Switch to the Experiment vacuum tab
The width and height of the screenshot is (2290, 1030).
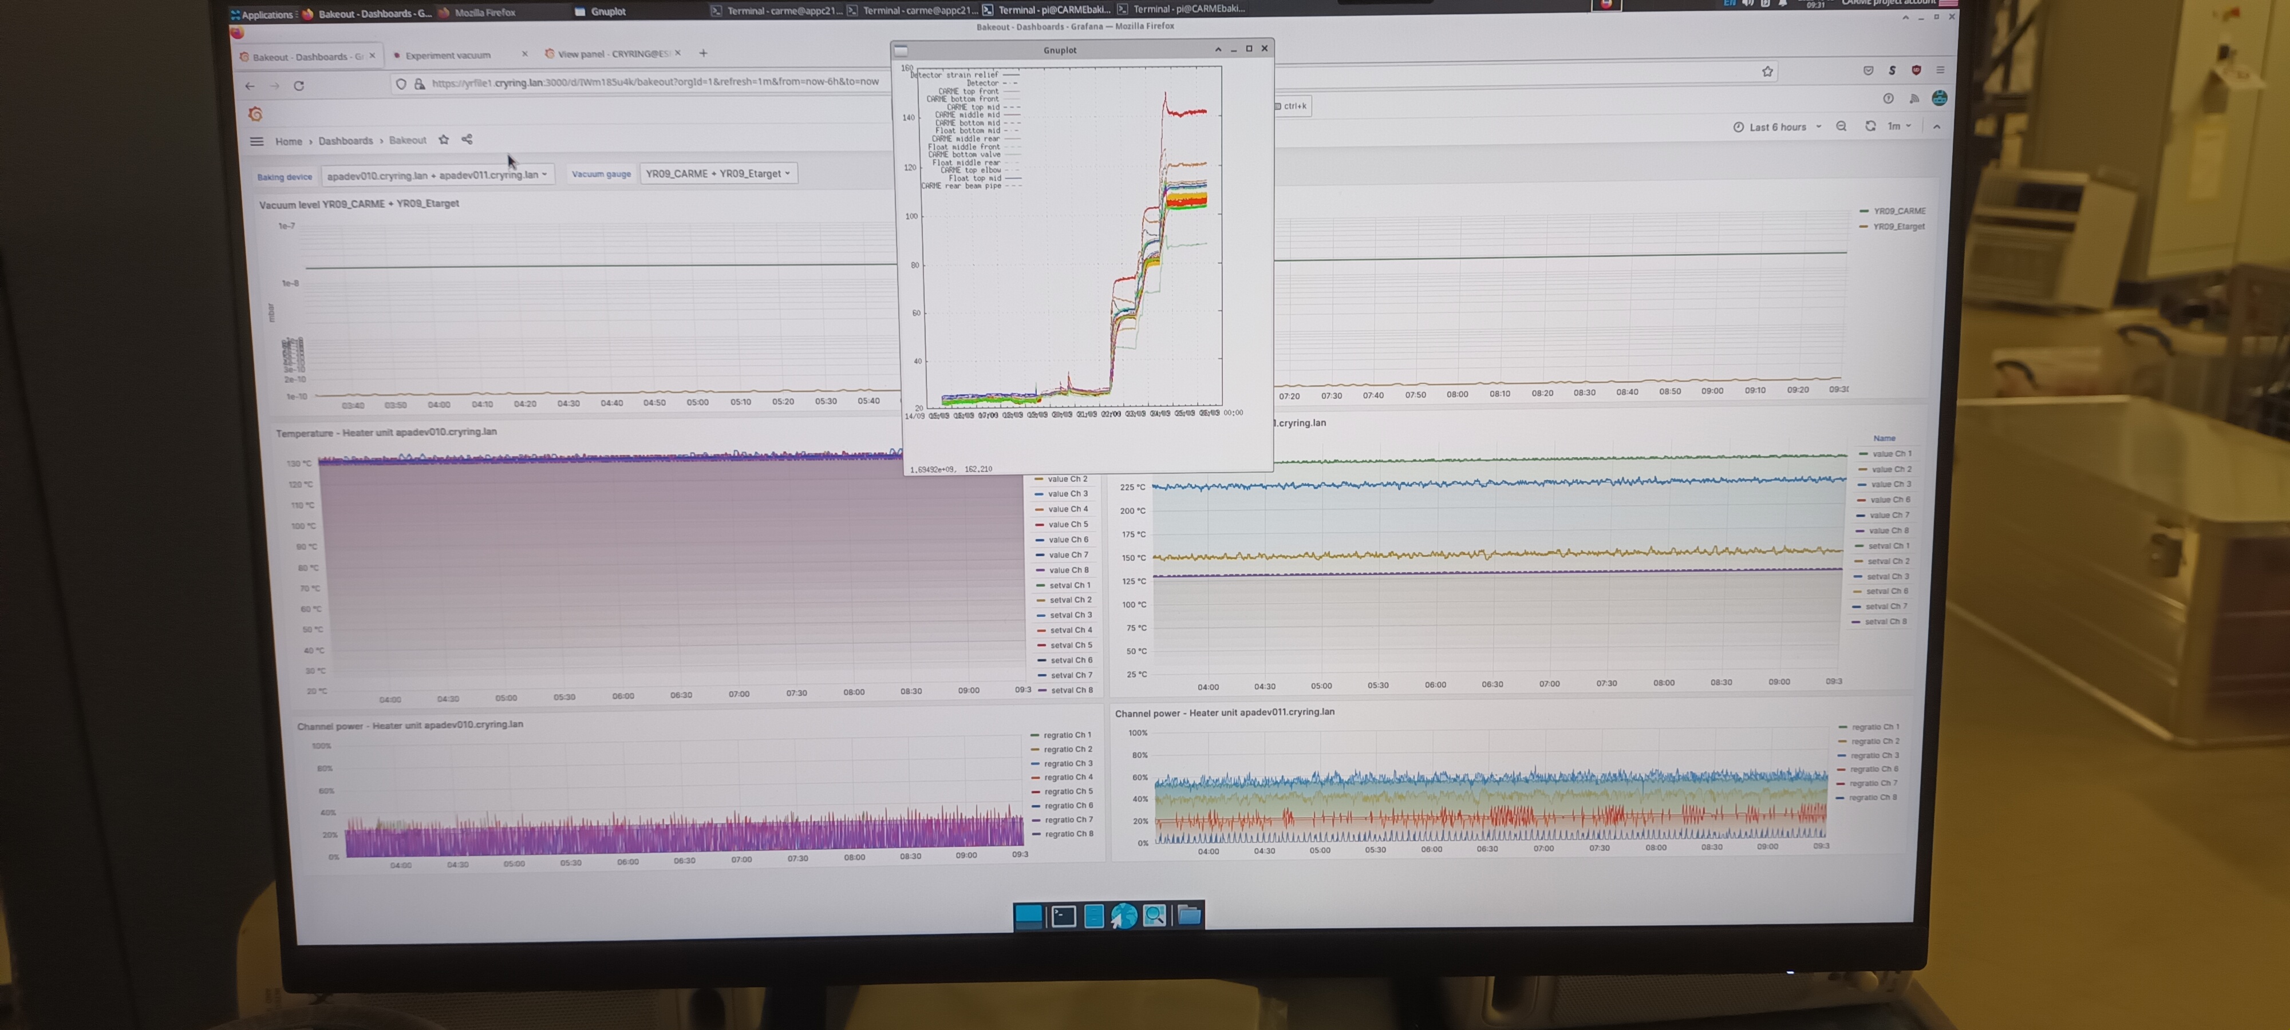[x=448, y=55]
